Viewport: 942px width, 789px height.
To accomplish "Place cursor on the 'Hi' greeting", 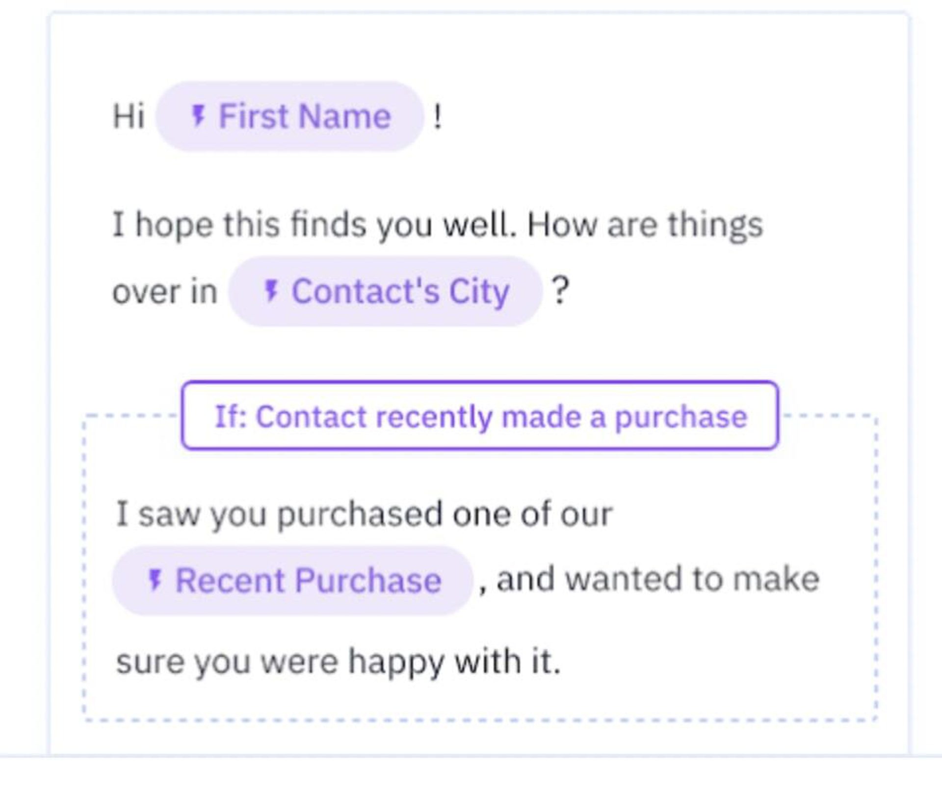I will point(129,117).
